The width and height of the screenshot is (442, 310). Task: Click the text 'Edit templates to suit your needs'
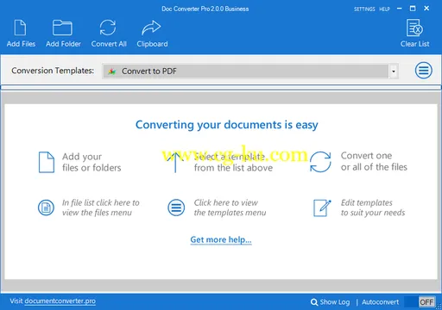[x=373, y=208]
